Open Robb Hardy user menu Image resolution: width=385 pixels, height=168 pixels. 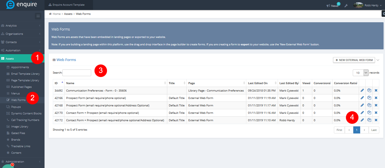(x=367, y=5)
